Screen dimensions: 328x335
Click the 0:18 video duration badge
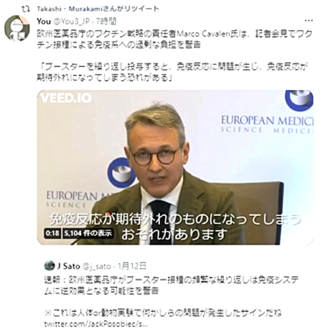(52, 233)
